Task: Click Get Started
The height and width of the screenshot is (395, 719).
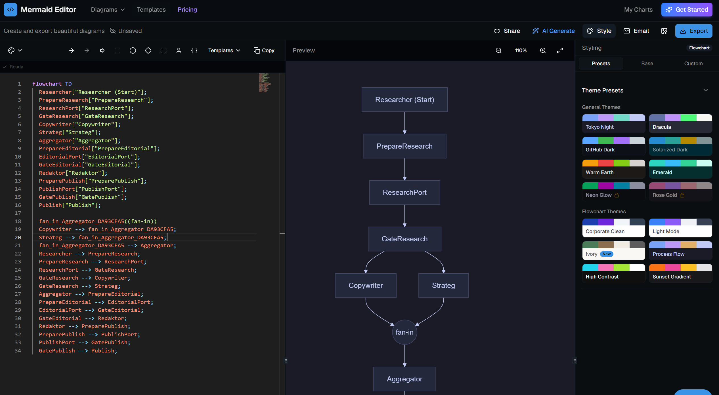Action: pos(687,10)
